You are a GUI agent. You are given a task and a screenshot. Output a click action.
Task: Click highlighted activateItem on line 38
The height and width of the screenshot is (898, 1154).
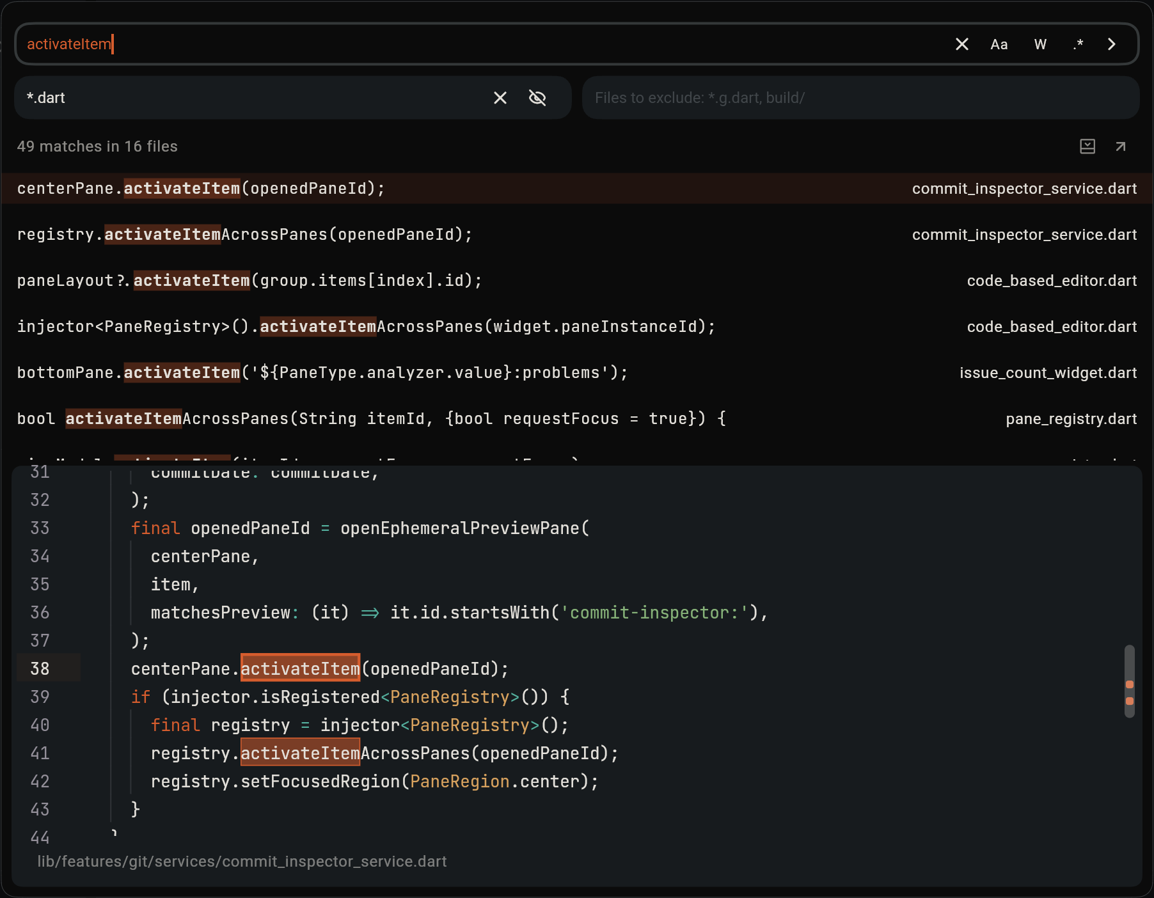(x=300, y=669)
